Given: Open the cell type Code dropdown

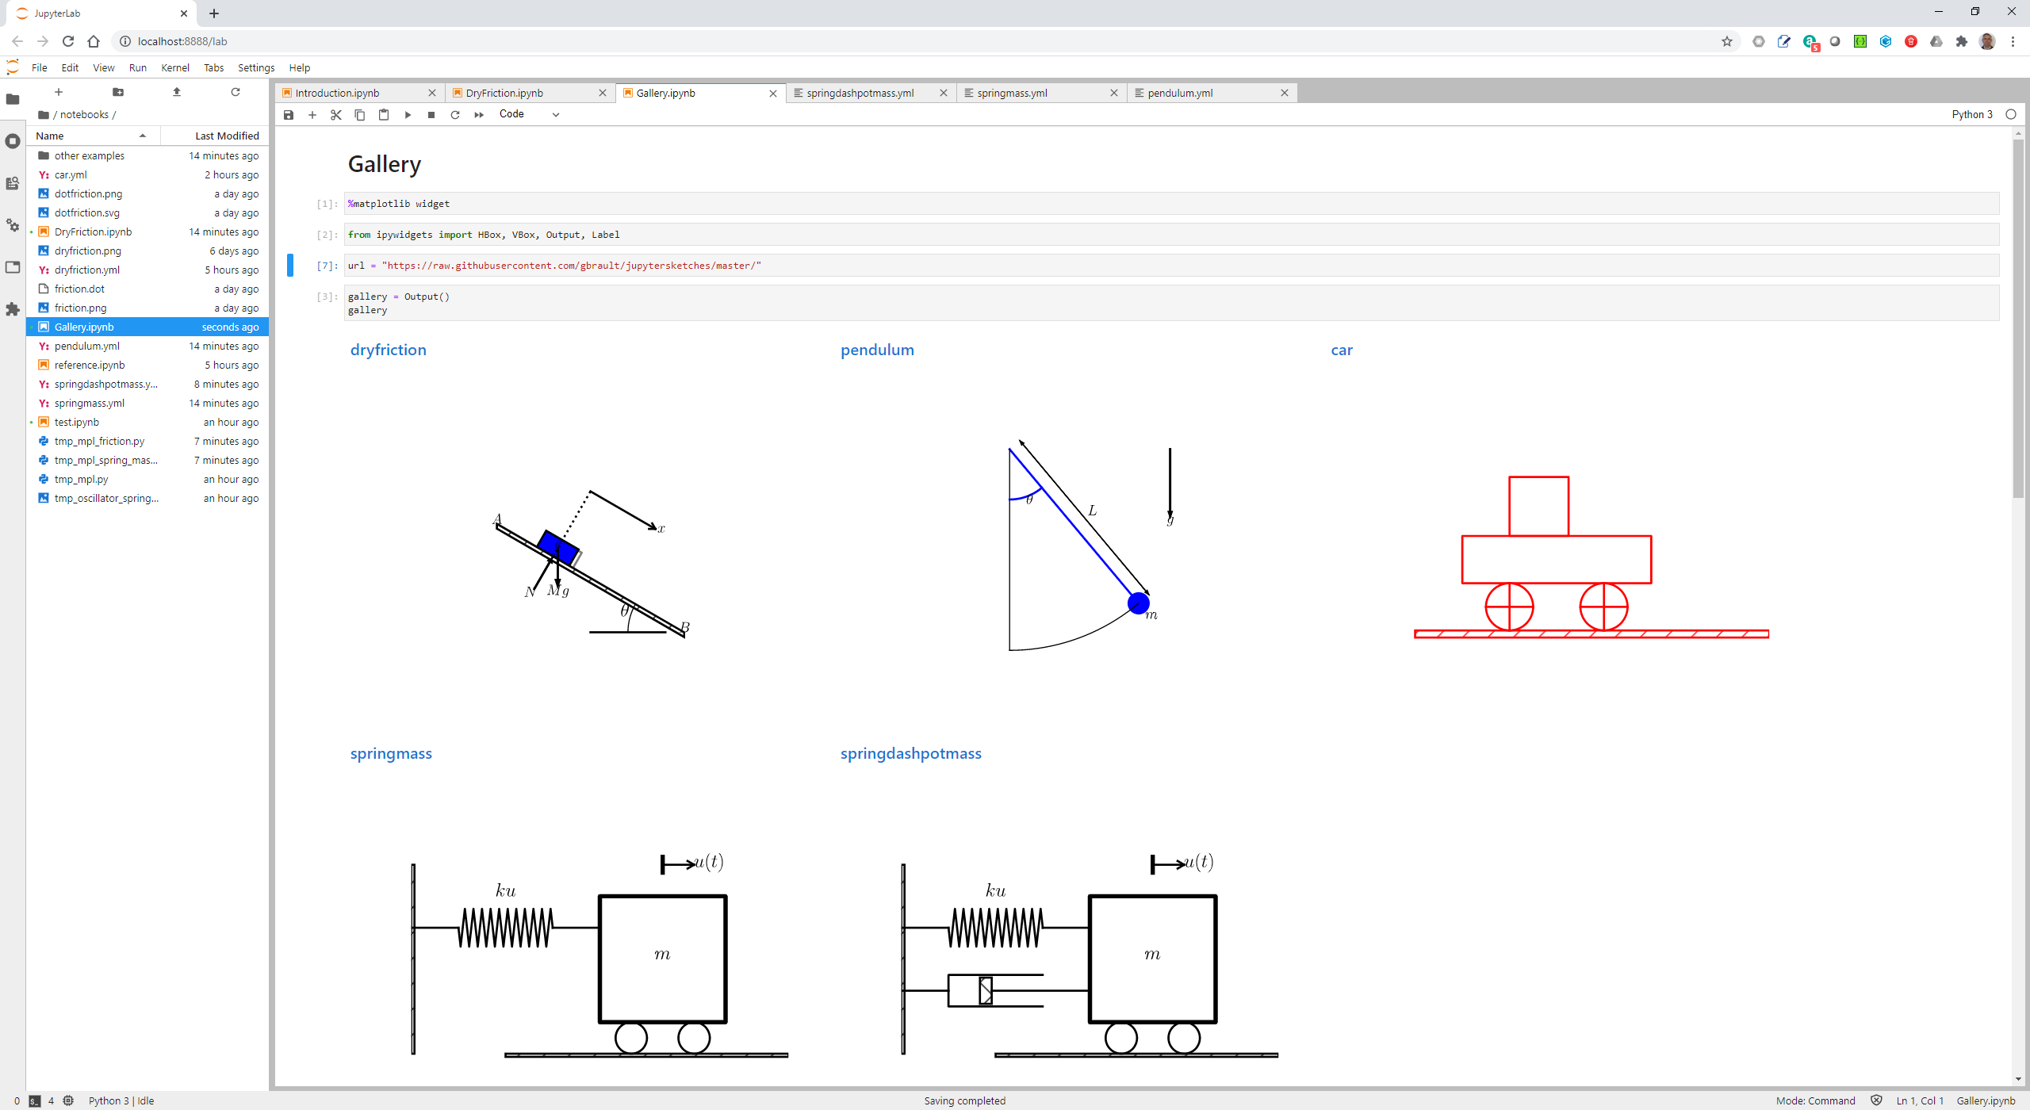Looking at the screenshot, I should (x=529, y=114).
